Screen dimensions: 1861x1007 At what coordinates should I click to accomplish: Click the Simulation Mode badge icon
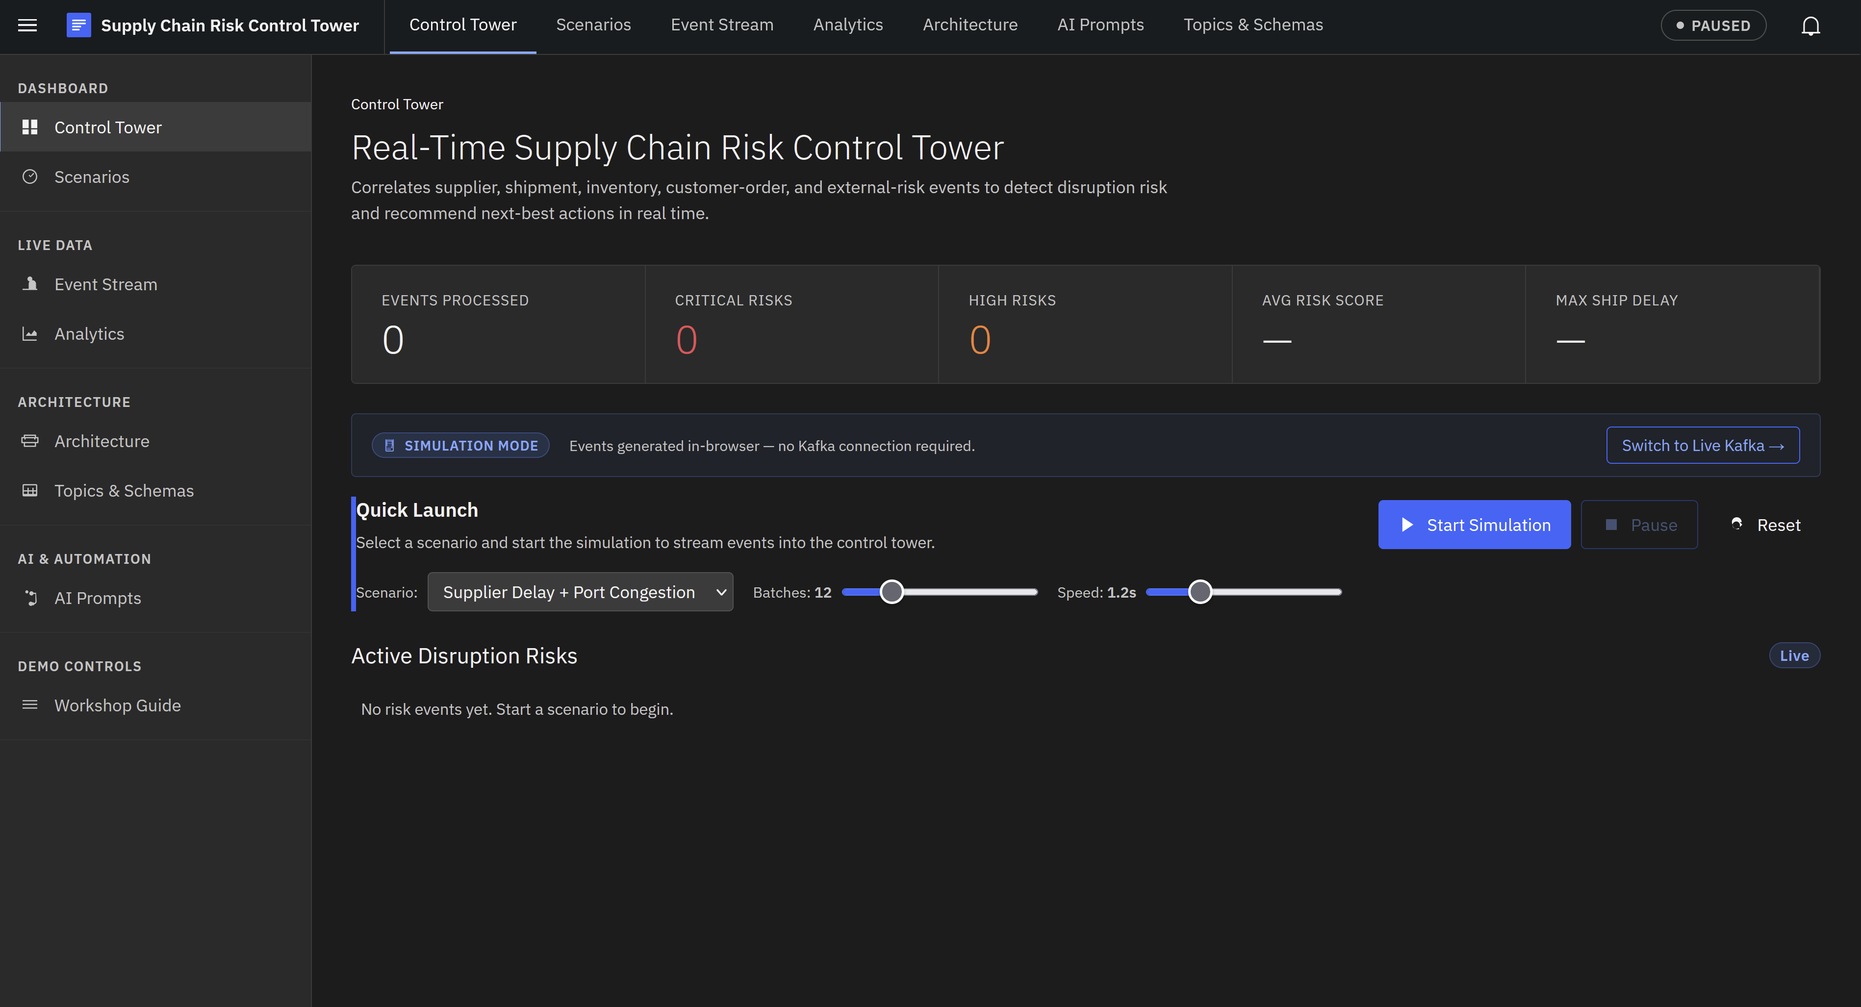coord(389,446)
